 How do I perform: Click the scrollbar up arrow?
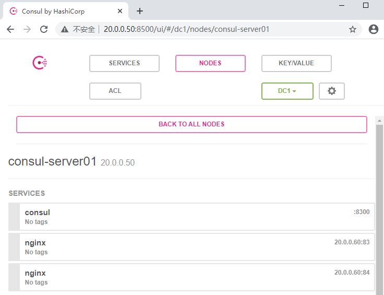point(379,121)
